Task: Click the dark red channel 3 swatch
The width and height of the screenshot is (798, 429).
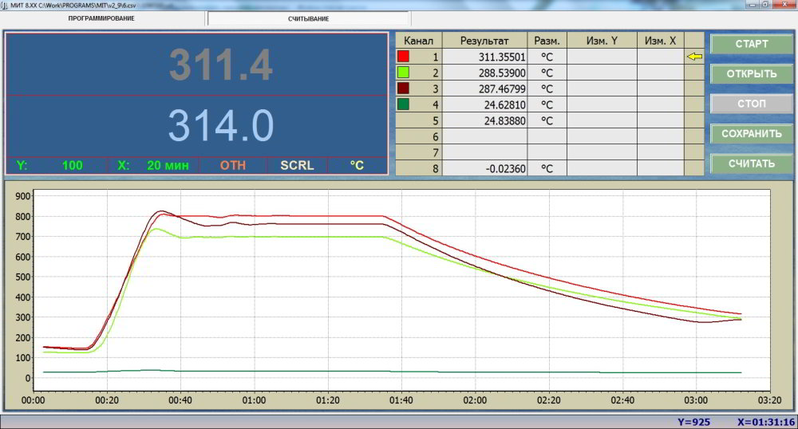Action: pyautogui.click(x=404, y=89)
